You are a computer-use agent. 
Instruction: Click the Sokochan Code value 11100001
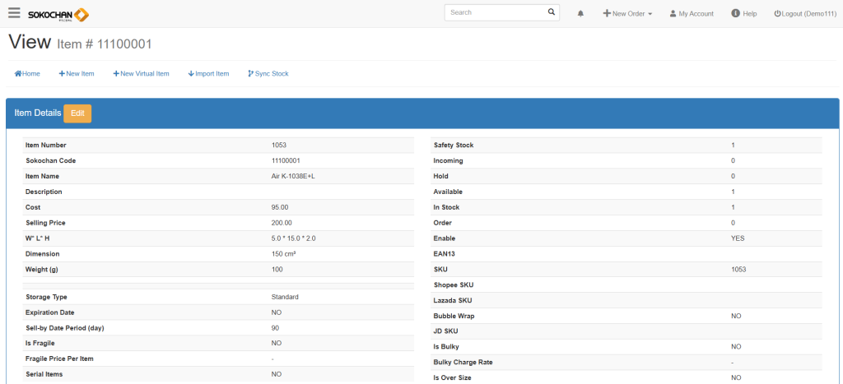[x=285, y=160]
